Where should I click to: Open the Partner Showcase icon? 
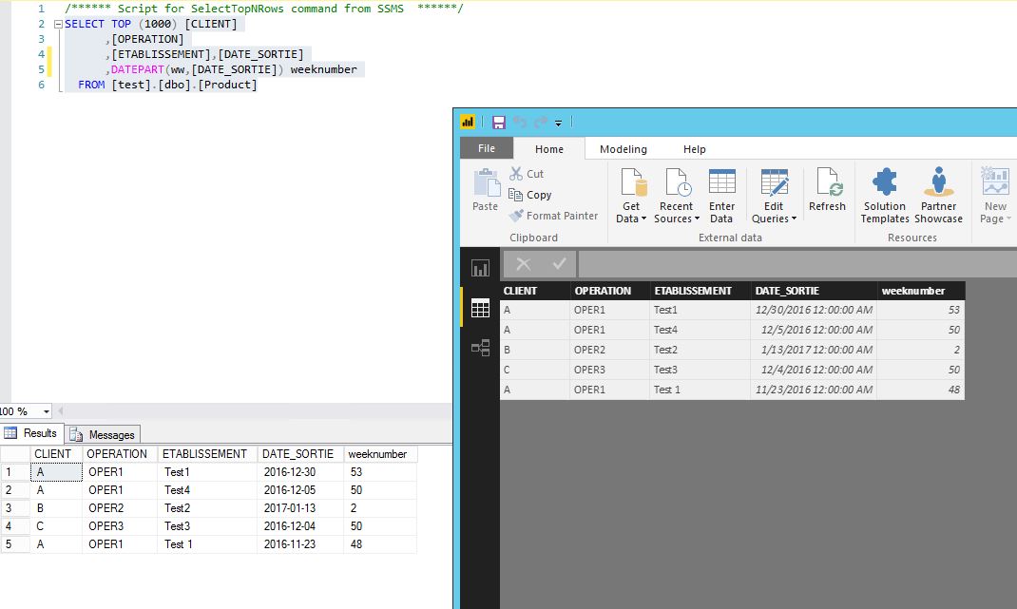point(938,181)
